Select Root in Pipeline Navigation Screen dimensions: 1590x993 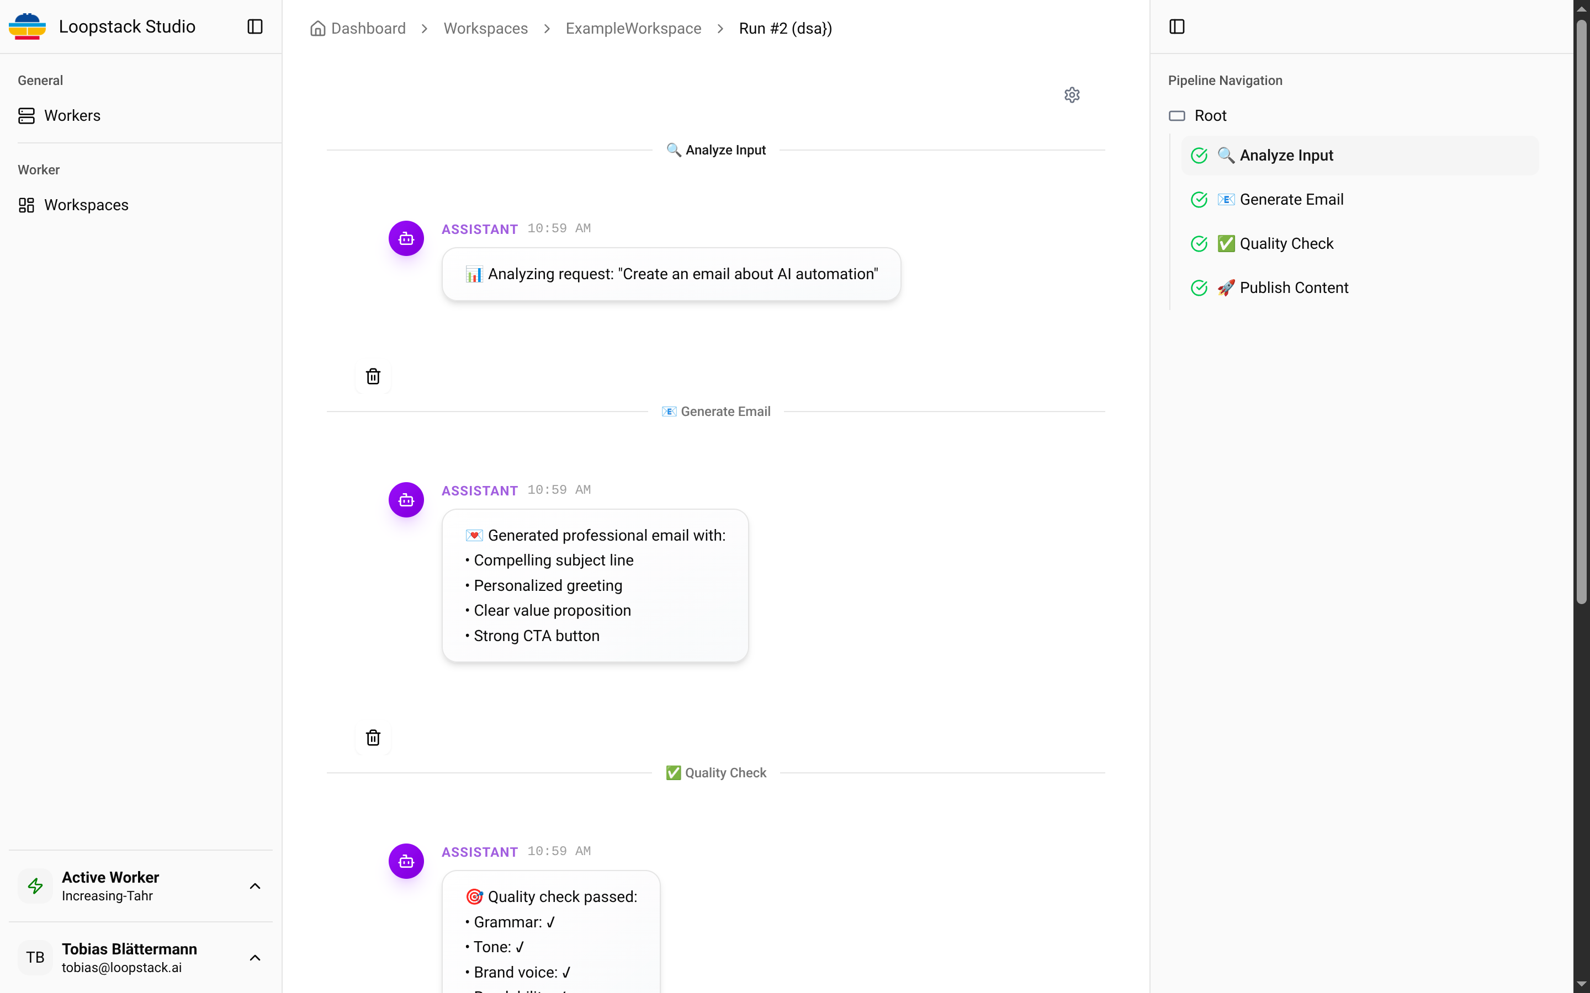coord(1211,115)
